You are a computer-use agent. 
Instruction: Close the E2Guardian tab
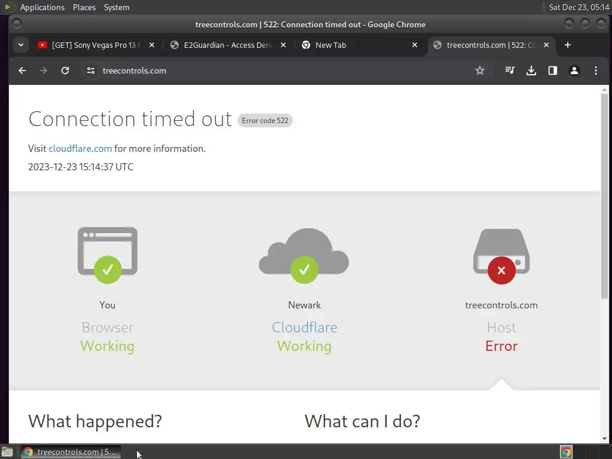(x=283, y=45)
